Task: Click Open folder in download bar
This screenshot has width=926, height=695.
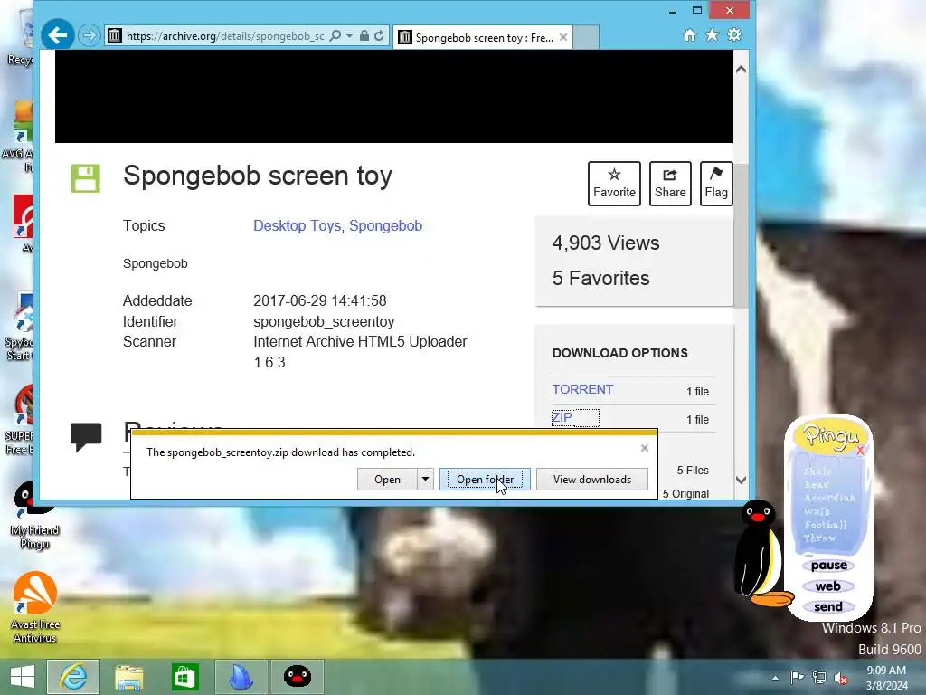Action: click(x=485, y=480)
